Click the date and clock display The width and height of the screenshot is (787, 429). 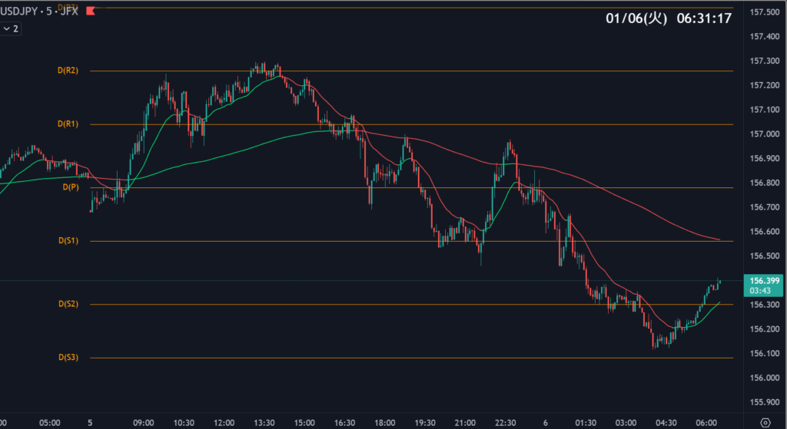(x=667, y=18)
